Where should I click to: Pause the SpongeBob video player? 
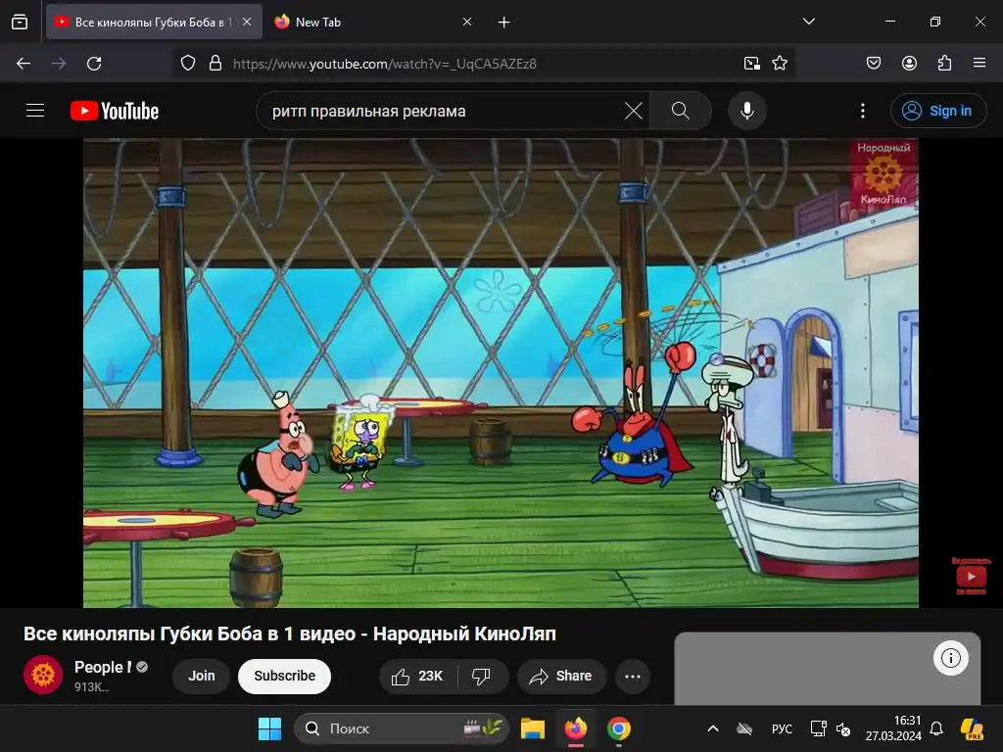(501, 373)
